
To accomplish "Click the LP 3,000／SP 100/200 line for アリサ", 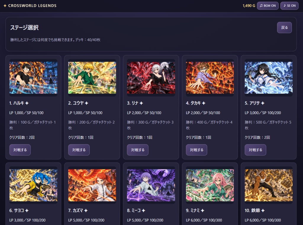I will click(x=263, y=113).
